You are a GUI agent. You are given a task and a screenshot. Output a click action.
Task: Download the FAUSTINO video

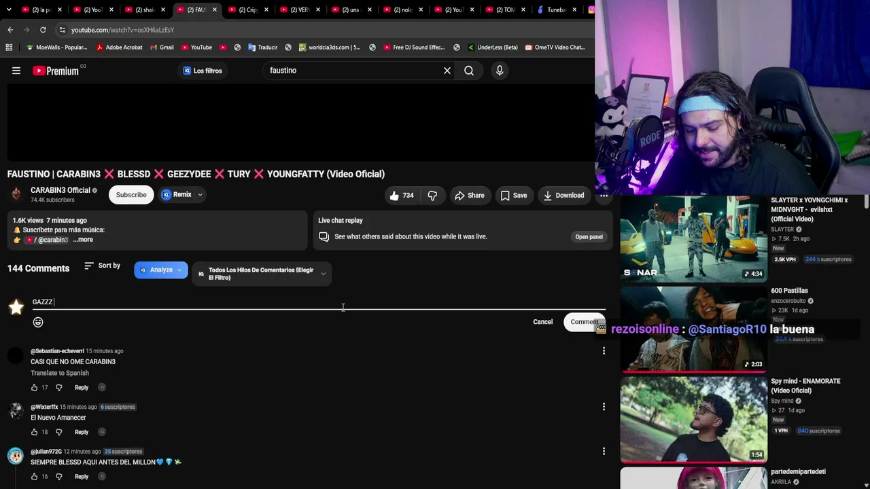[x=563, y=196]
